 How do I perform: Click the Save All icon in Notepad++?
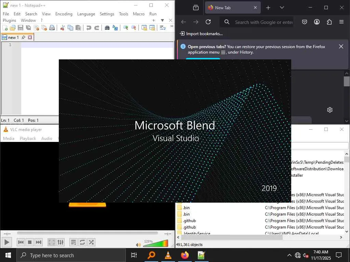(28, 28)
